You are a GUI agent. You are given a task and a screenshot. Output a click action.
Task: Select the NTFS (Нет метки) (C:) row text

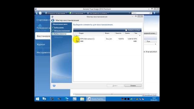click(x=87, y=39)
